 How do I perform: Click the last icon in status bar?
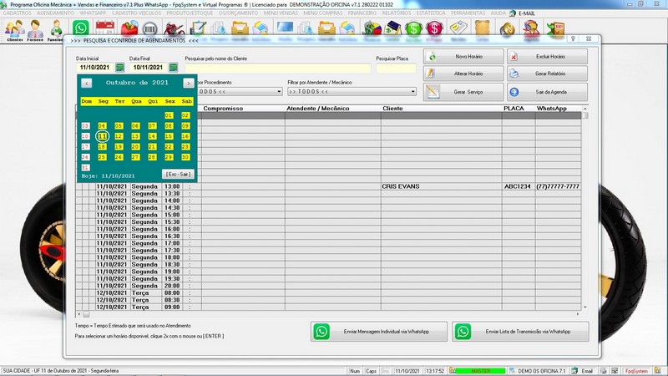(x=658, y=371)
